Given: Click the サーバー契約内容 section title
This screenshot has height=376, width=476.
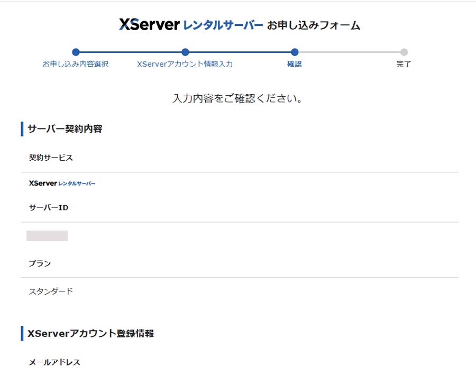Looking at the screenshot, I should (x=66, y=128).
